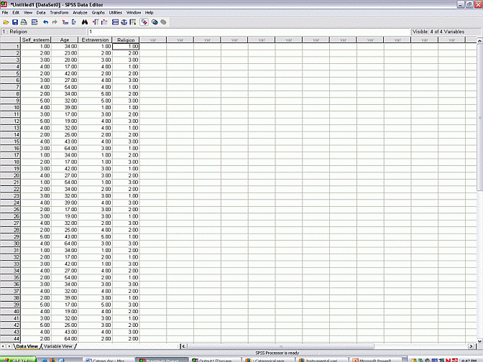Open the Dialog Recall toolbar icon
The height and width of the screenshot is (362, 483).
coord(34,22)
